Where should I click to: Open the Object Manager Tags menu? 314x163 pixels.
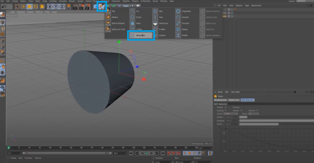click(x=247, y=6)
